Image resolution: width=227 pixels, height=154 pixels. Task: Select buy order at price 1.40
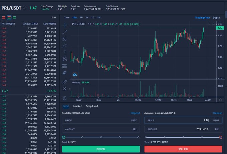[x=29, y=123]
